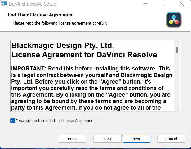Click the license text scrollbar thumb
191x149 pixels.
(x=177, y=50)
